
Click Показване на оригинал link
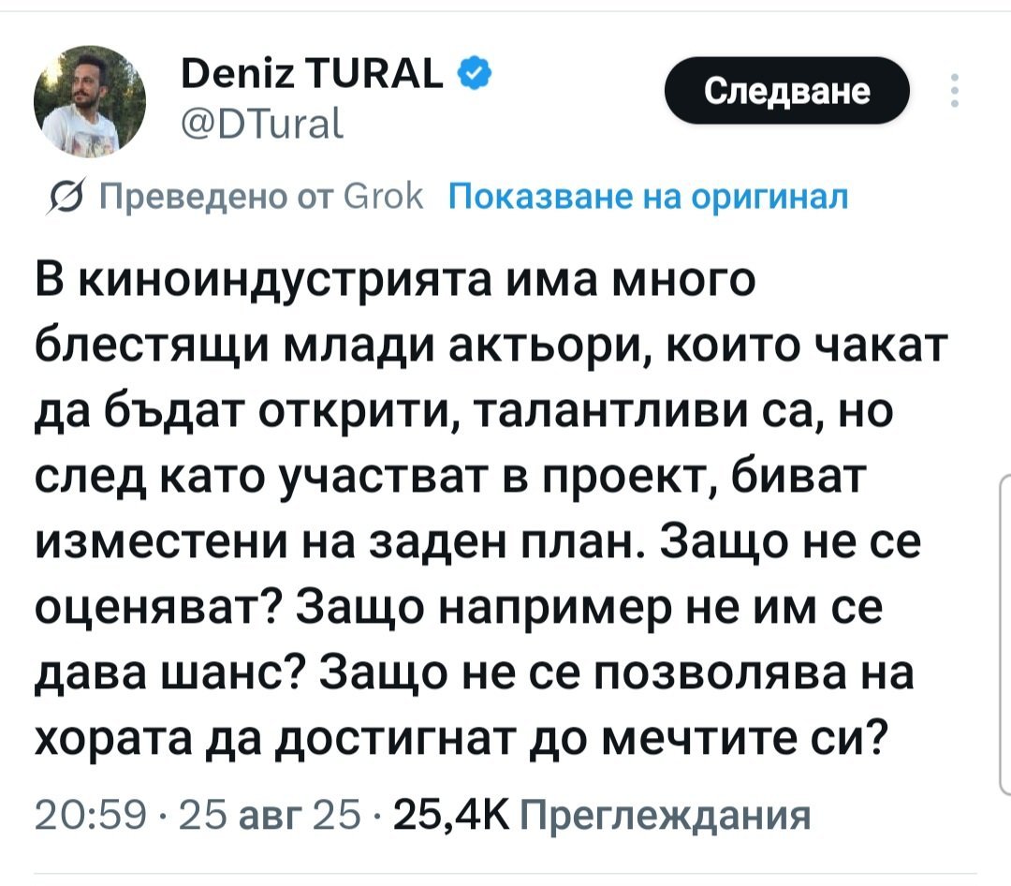point(649,199)
